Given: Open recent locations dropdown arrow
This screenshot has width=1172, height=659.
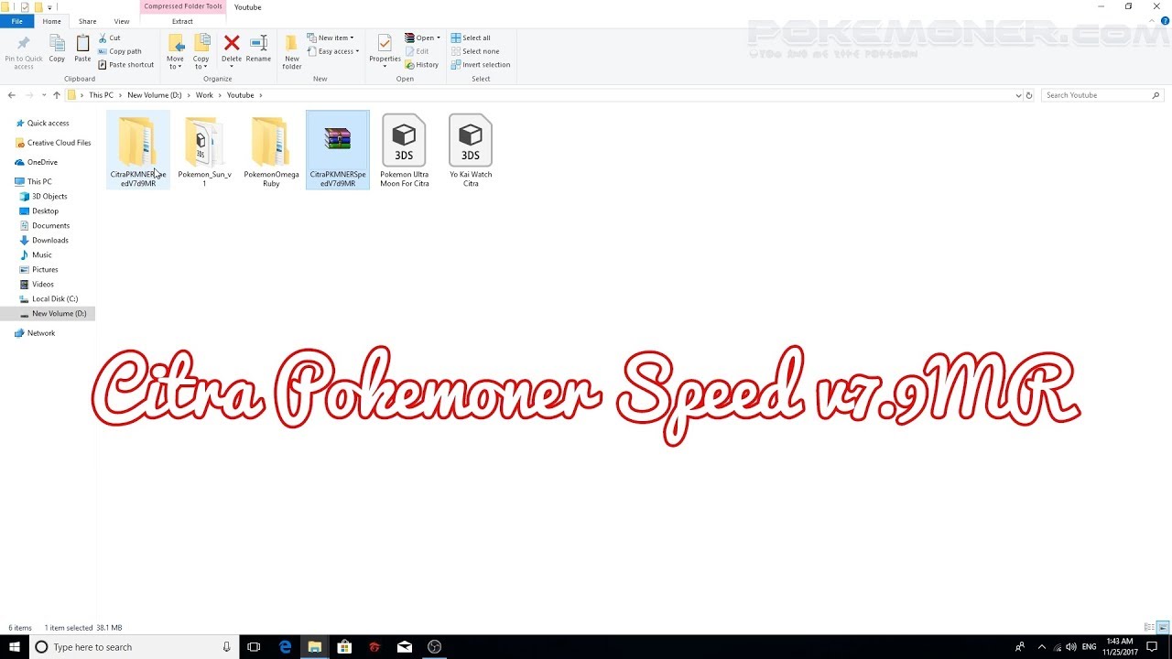Looking at the screenshot, I should pyautogui.click(x=43, y=95).
